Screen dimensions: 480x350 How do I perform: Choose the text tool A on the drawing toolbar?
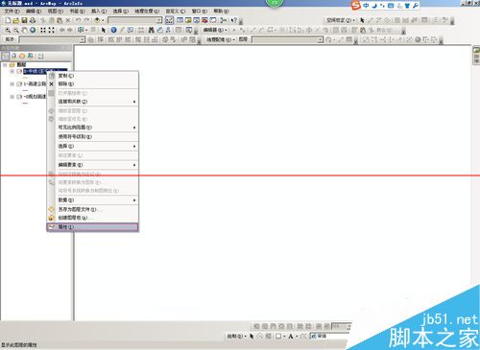291,336
